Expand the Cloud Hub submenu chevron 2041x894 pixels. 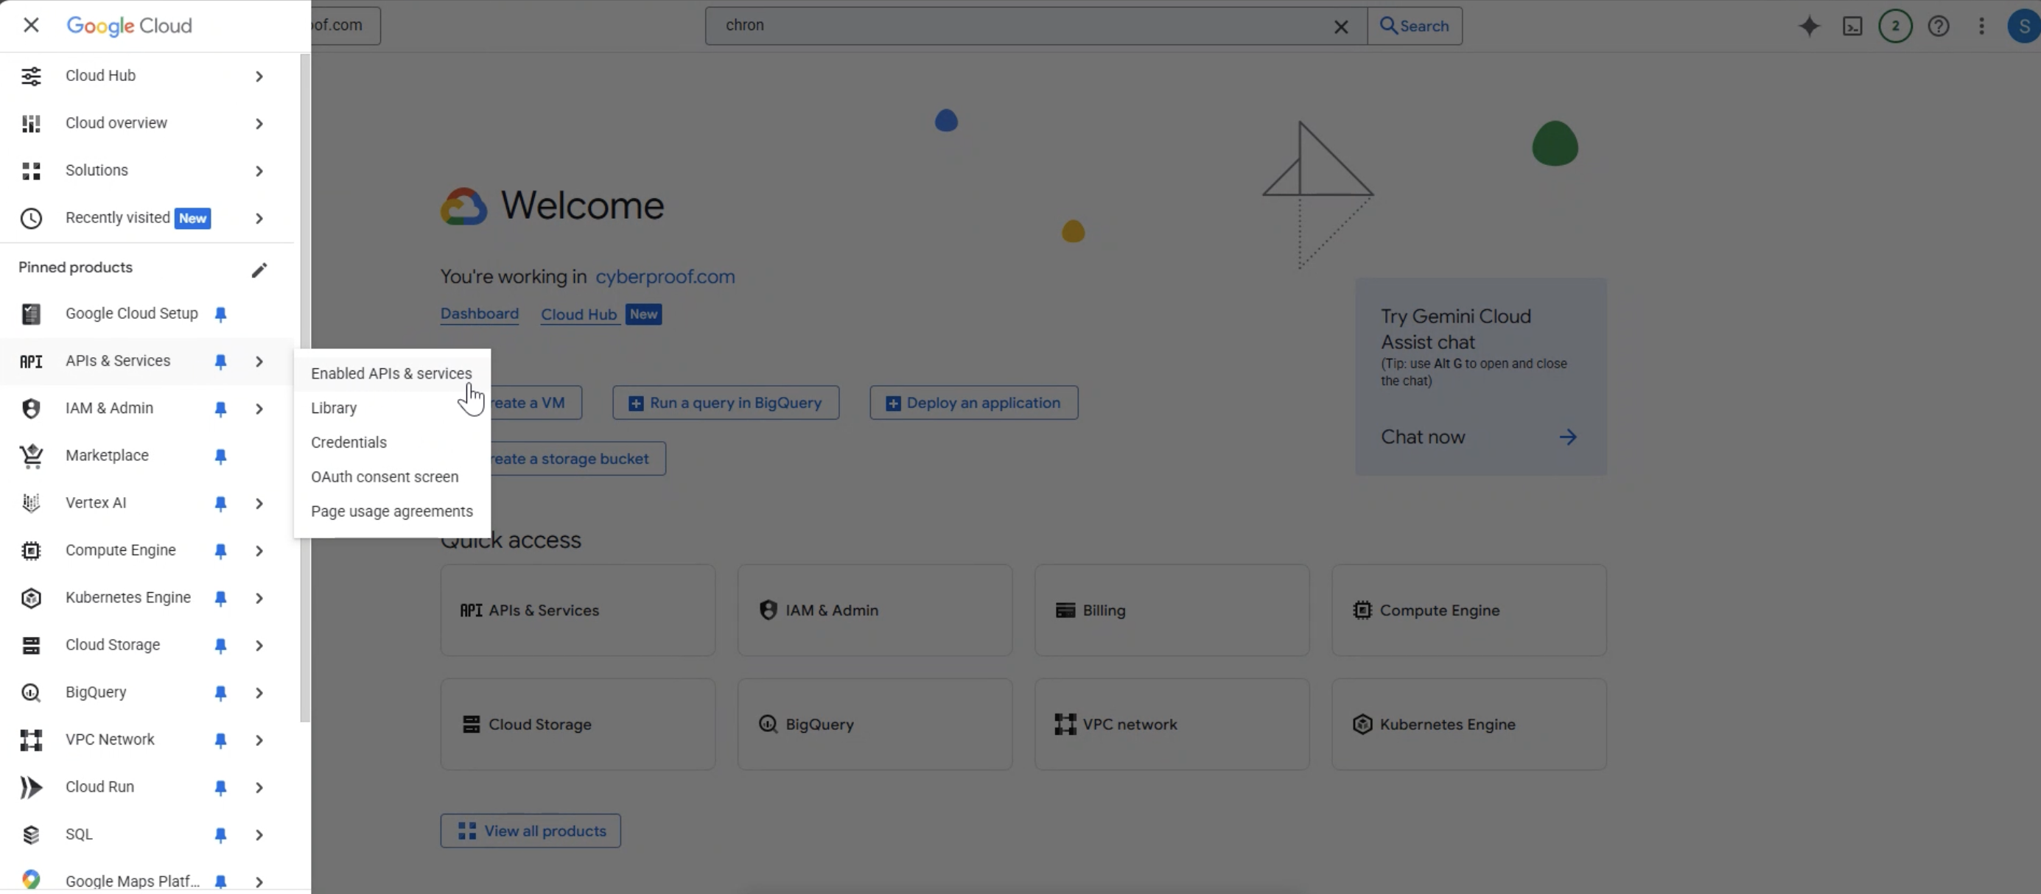(259, 76)
